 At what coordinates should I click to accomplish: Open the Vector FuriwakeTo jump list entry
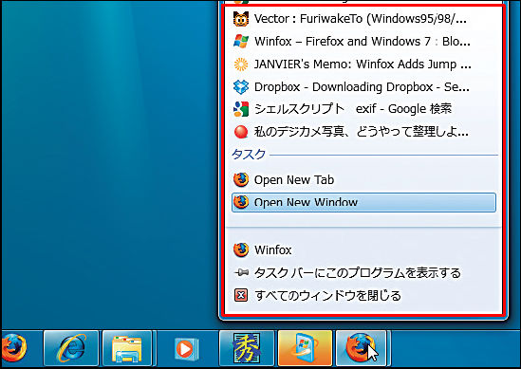[x=363, y=19]
